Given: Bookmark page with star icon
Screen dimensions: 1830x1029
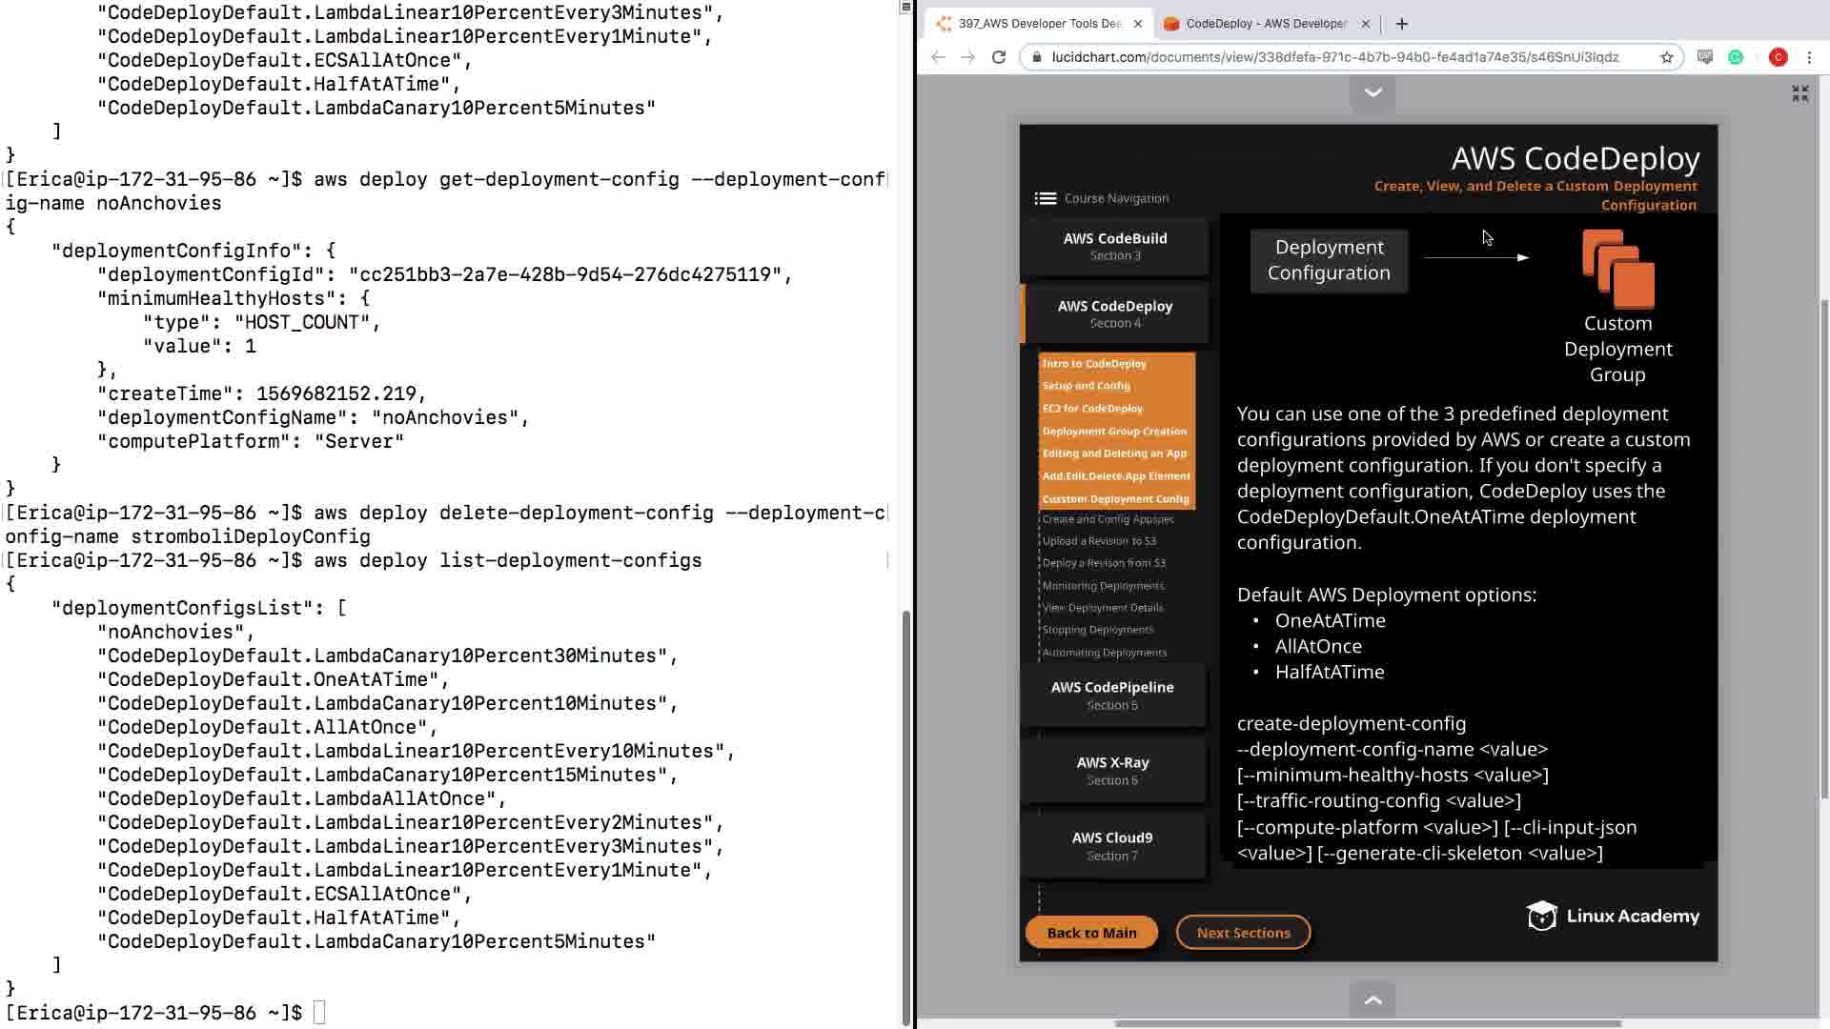Looking at the screenshot, I should pyautogui.click(x=1667, y=57).
